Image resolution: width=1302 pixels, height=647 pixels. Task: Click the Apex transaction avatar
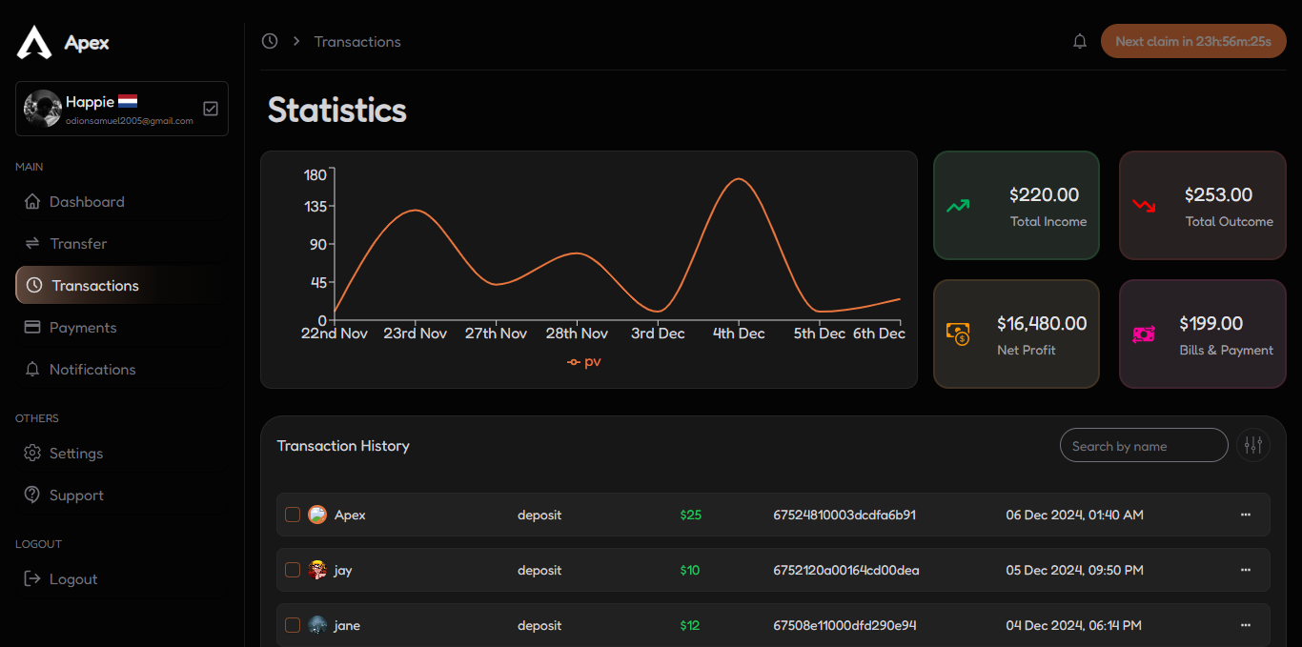click(x=317, y=515)
